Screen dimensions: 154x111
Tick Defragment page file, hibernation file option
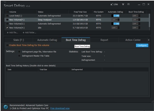pos(19,52)
